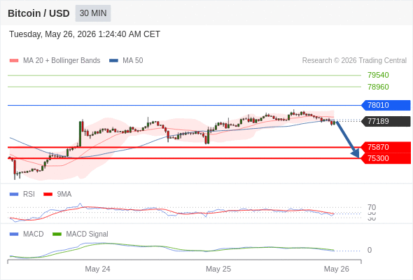Click the RSI blue legend swatch
Viewport: 413px width, 280px height.
(14, 195)
